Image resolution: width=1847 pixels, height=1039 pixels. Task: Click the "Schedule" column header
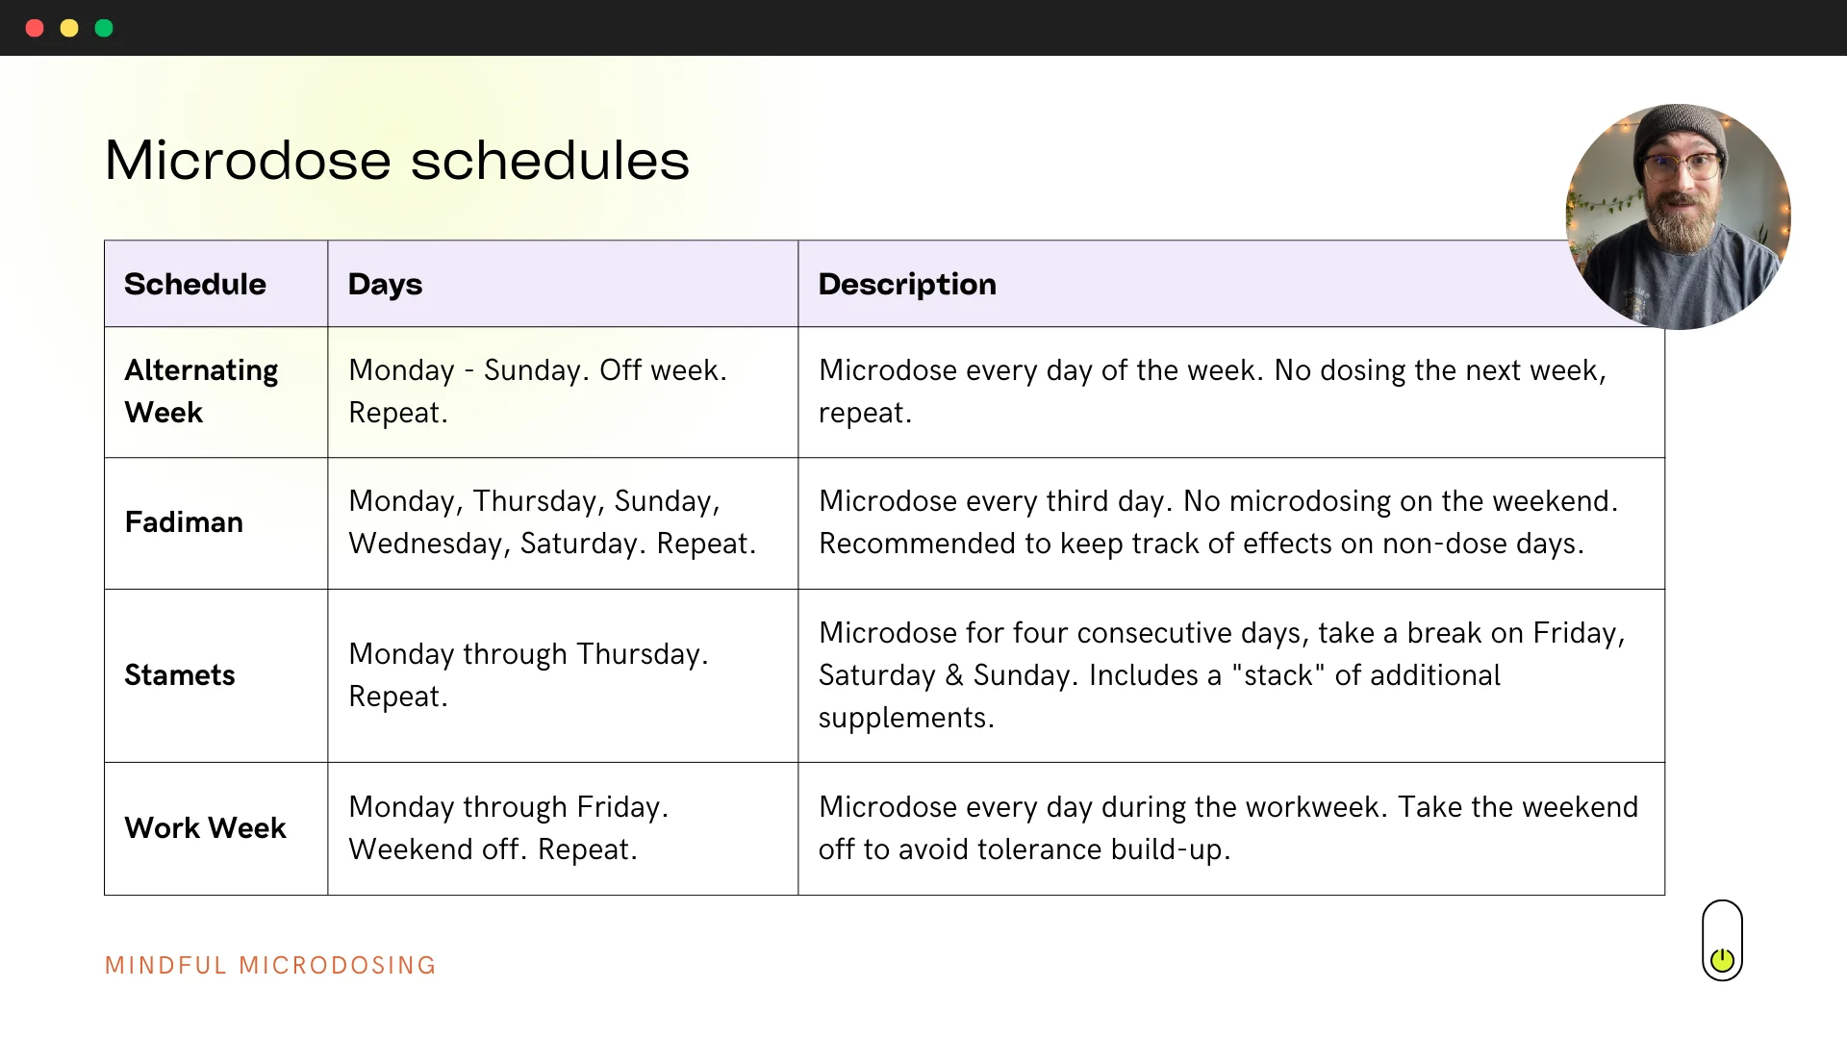coord(195,284)
